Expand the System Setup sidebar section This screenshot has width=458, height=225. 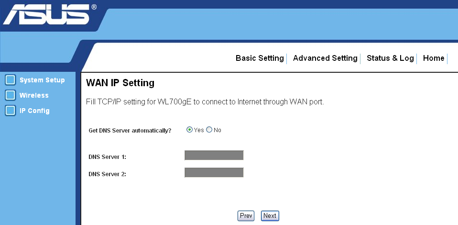42,80
